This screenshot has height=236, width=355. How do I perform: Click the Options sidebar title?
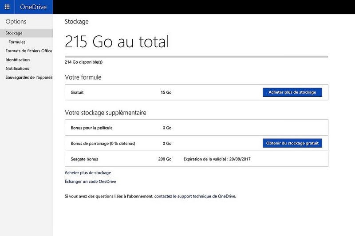pyautogui.click(x=16, y=22)
